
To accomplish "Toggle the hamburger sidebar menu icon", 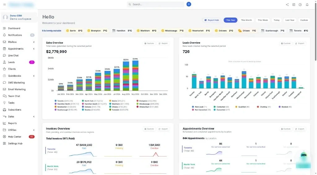I will pos(4,4).
